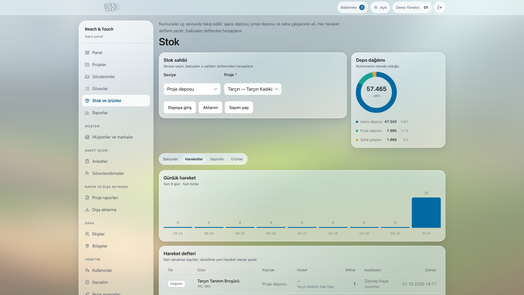
Task: Open Demo Yönetici user menu
Action: point(412,7)
